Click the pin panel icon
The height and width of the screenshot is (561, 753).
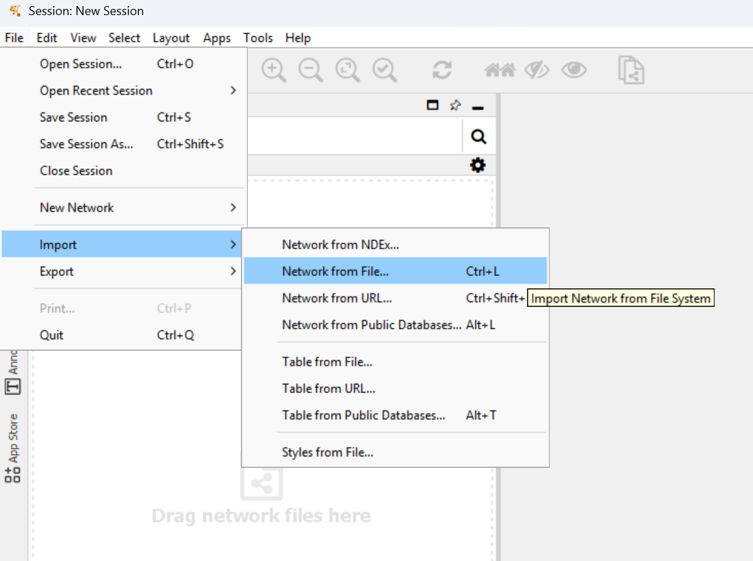(x=455, y=105)
